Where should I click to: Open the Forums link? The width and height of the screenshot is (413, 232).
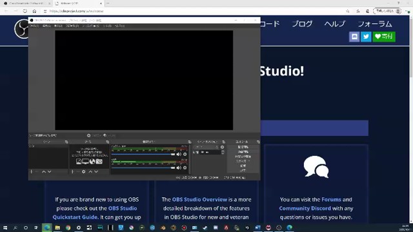tap(331, 199)
